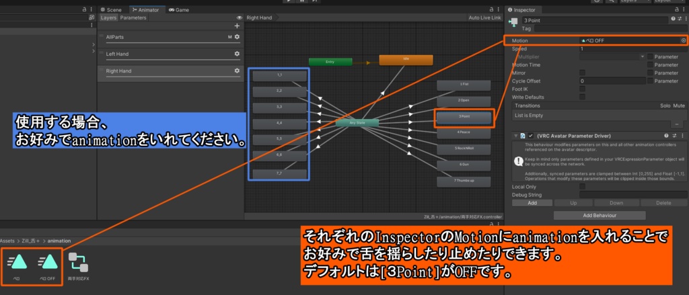Image resolution: width=689 pixels, height=295 pixels.
Task: Toggle the Animator eye visibility icon
Action: (240, 18)
